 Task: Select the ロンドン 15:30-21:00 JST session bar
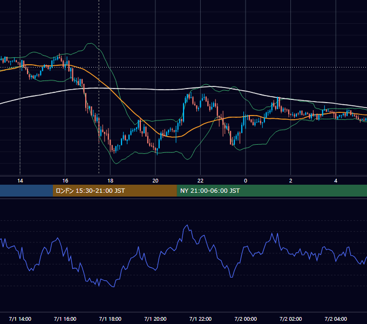click(114, 191)
